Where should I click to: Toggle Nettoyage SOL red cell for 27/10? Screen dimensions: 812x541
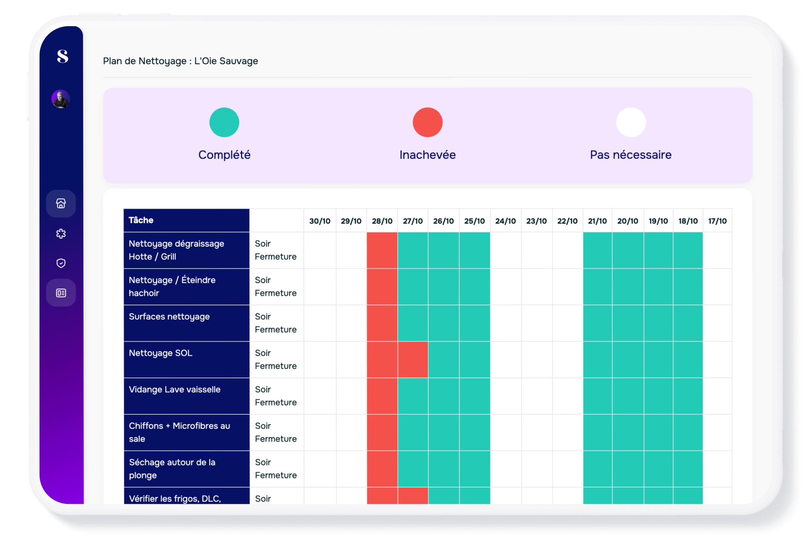point(412,359)
